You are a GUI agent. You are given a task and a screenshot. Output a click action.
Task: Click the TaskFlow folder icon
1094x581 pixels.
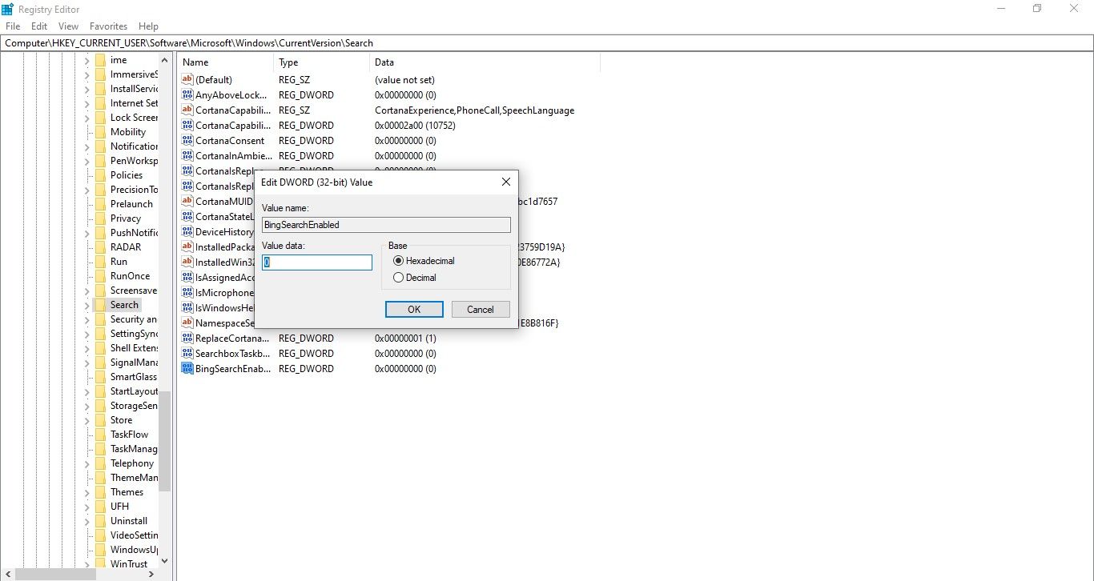tap(100, 435)
